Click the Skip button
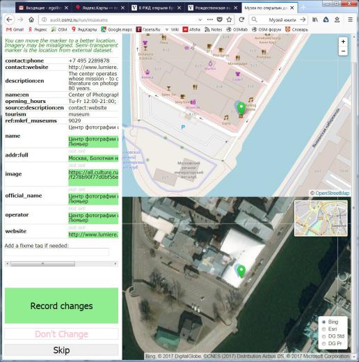Screen dimensions: 359x362 [61, 350]
